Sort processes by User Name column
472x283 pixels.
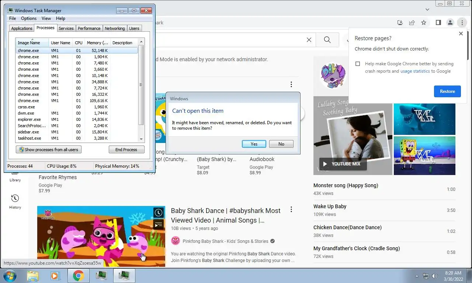[x=60, y=43]
